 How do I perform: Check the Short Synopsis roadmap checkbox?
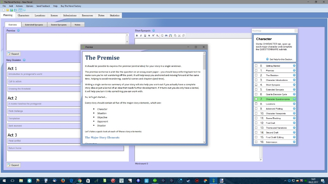click(x=256, y=85)
